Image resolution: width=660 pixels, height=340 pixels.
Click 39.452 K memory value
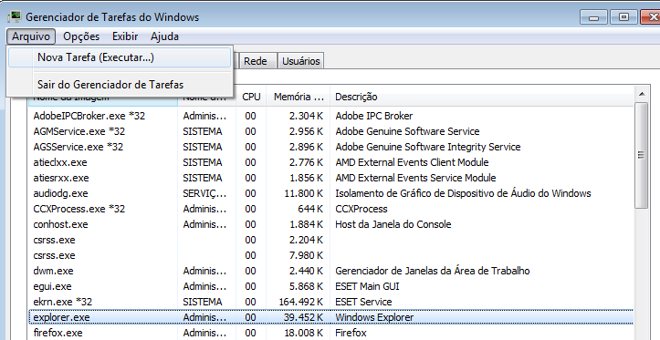pos(303,317)
